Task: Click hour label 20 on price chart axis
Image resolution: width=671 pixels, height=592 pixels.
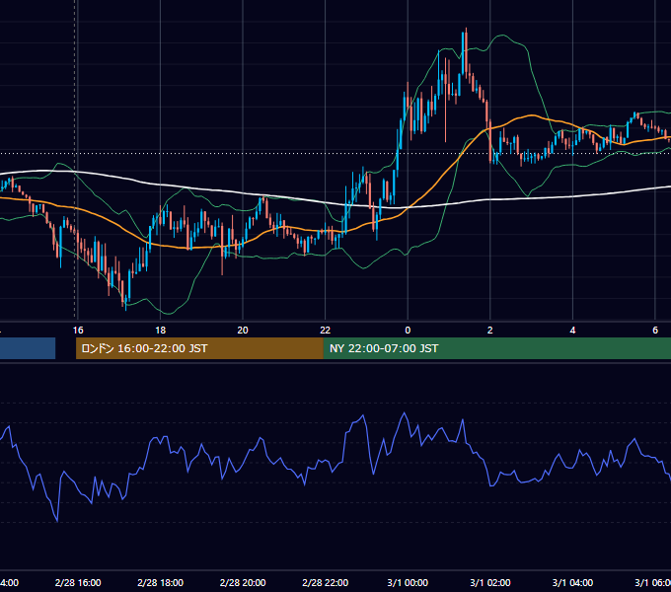Action: coord(243,331)
